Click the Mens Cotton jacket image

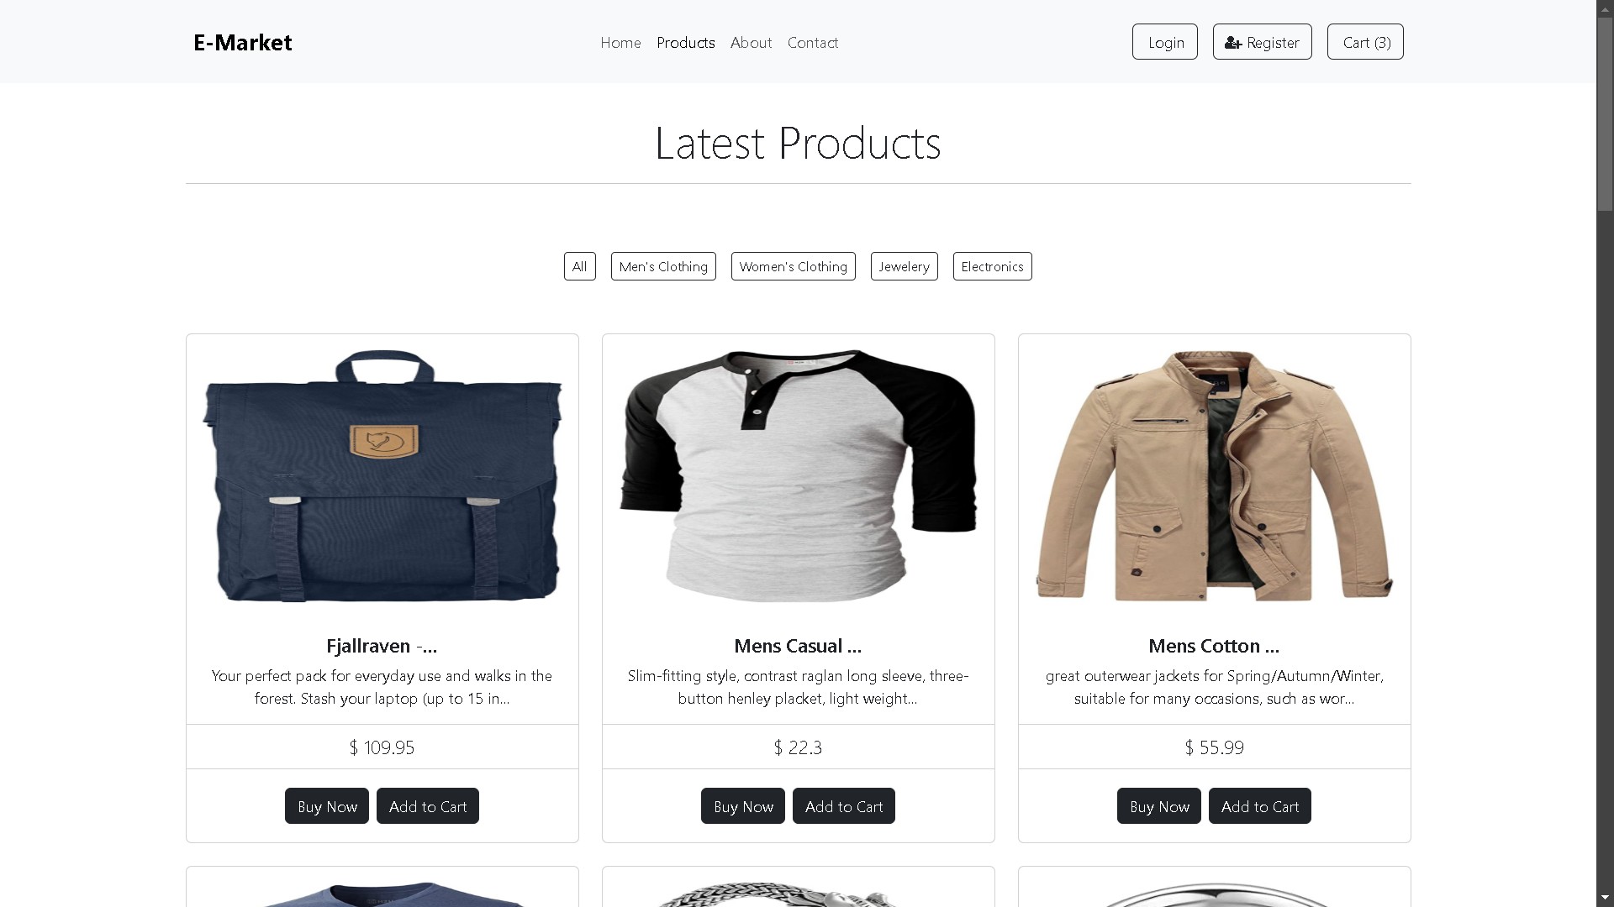[1214, 475]
